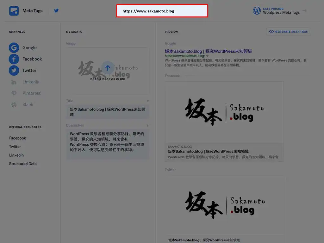Screen dimensions: 324x243
Task: Open the Facebook official debugger link
Action: 18,138
